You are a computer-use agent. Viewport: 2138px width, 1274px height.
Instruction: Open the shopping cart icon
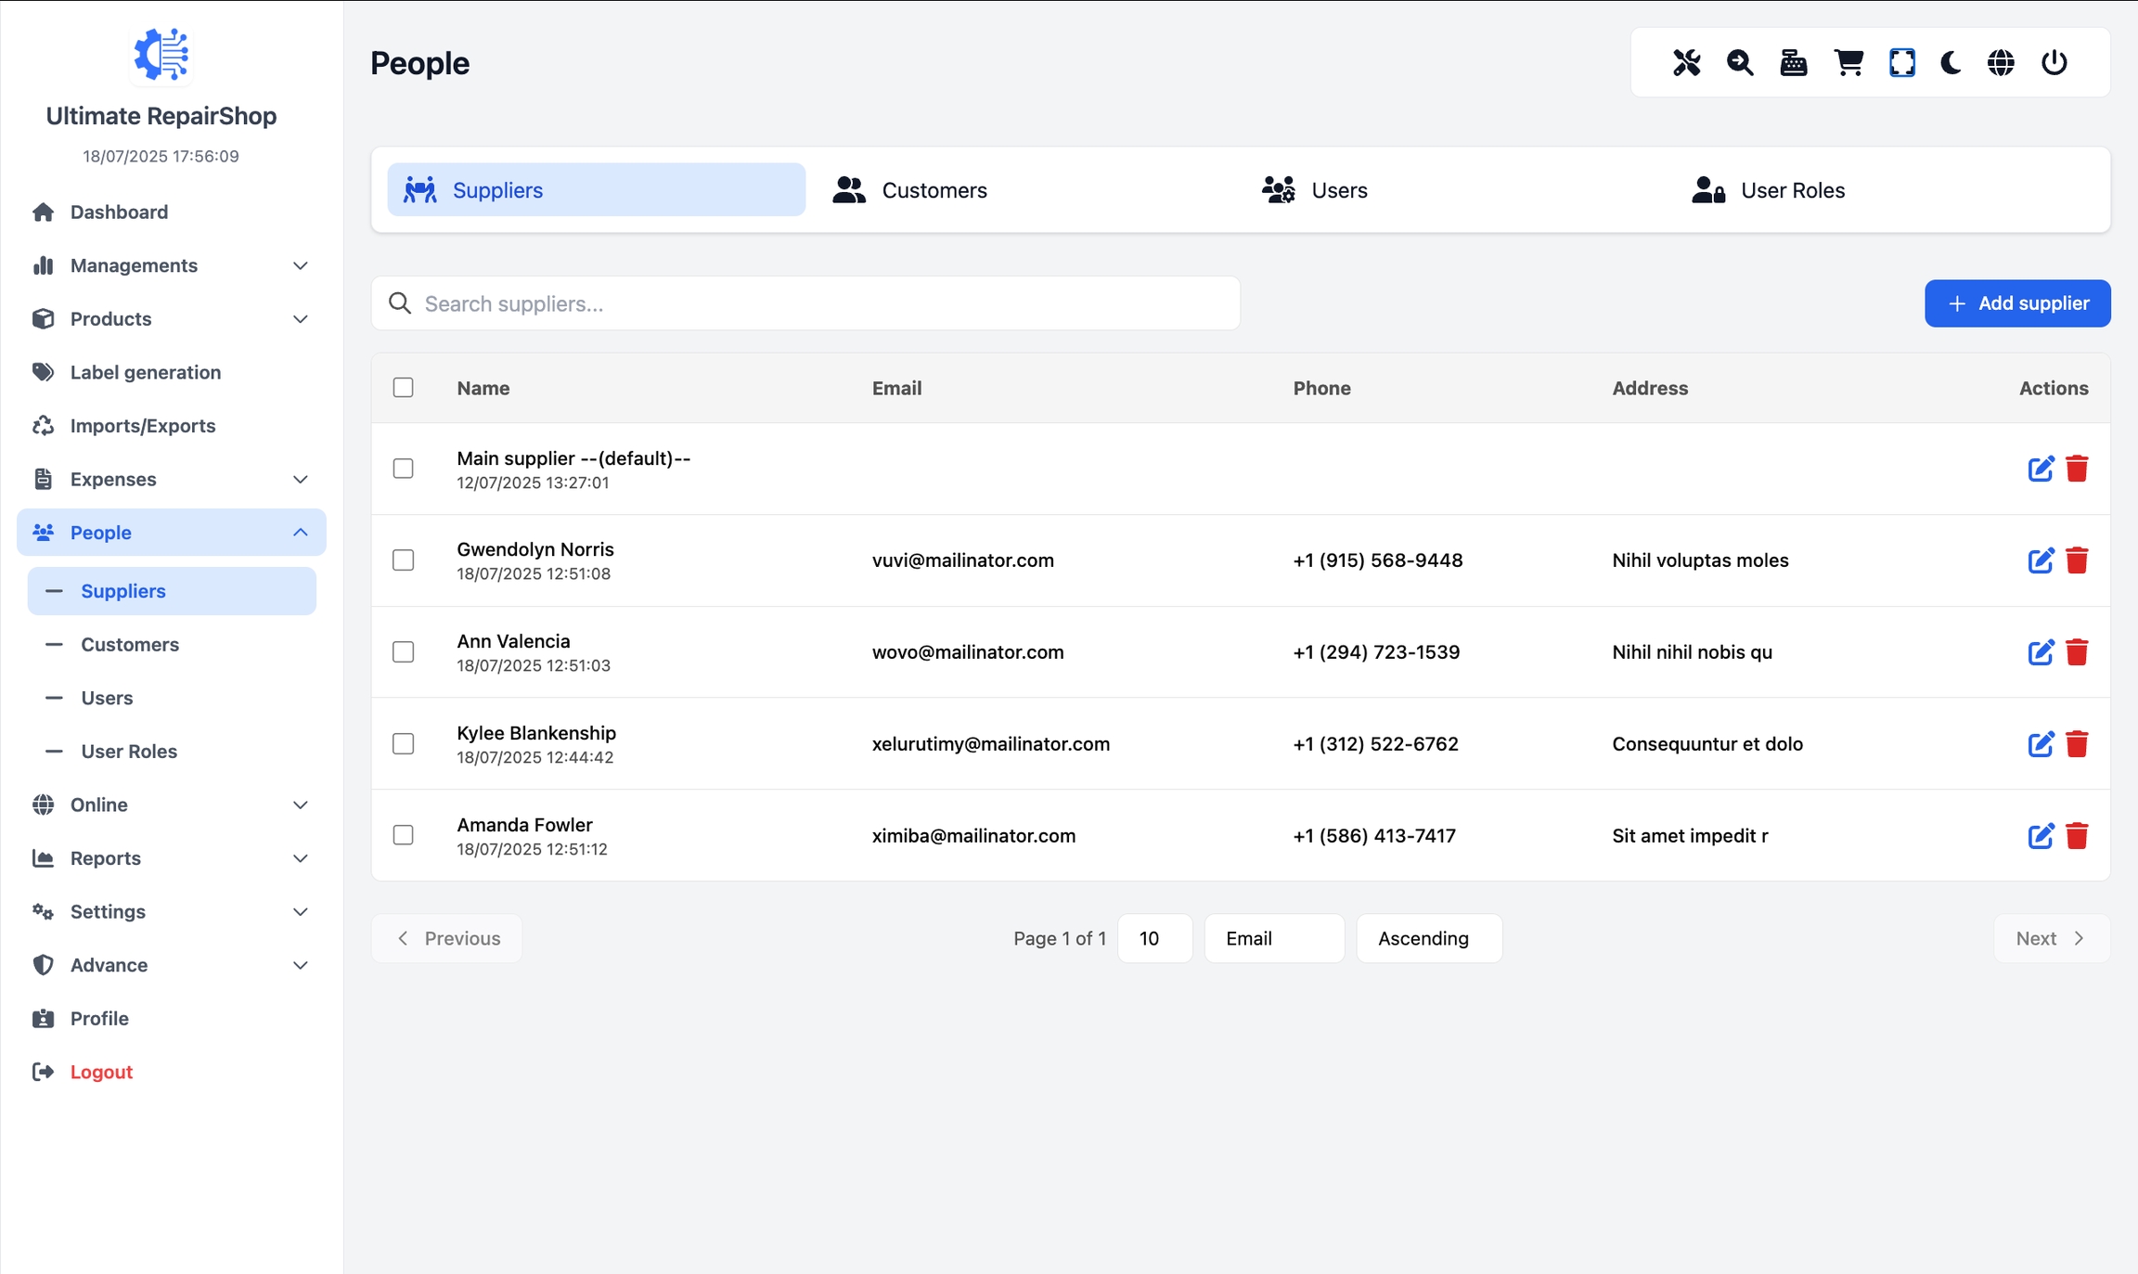click(1848, 63)
